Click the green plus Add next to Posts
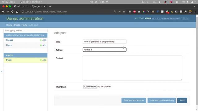 click(43, 60)
